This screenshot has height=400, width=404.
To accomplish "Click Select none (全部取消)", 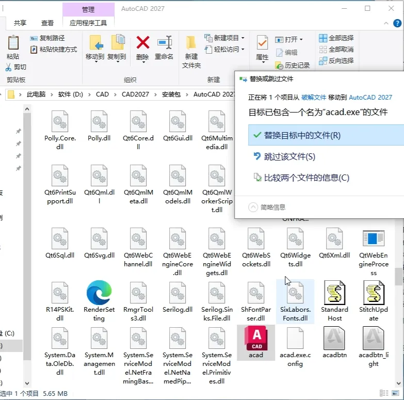I will click(336, 49).
